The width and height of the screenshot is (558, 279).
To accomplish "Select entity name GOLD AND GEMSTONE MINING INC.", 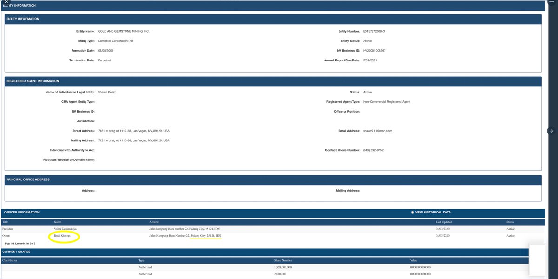I will [x=124, y=31].
